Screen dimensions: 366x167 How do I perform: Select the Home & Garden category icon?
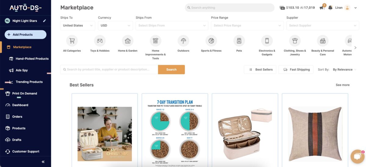128,41
